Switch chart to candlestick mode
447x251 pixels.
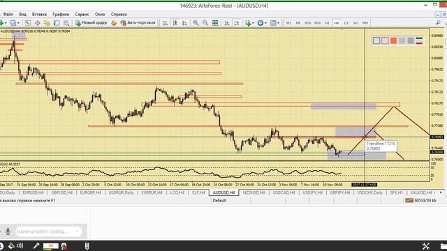[x=175, y=23]
